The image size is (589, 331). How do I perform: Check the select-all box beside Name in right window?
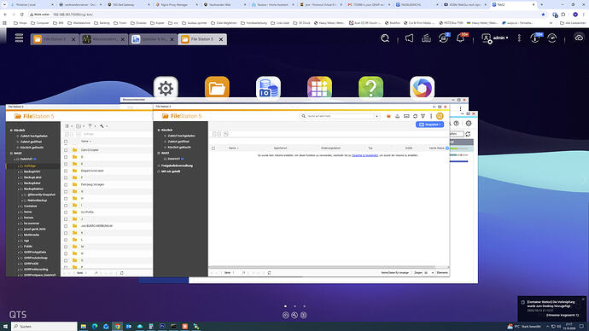tap(213, 148)
